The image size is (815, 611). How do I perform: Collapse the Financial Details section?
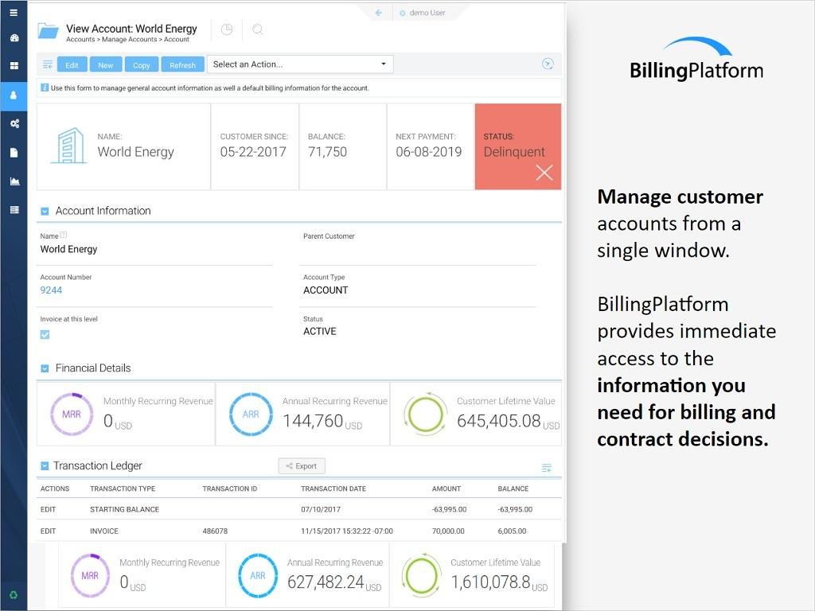point(45,368)
